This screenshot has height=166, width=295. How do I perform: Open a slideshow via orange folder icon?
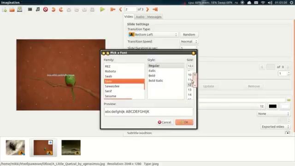coord(12,9)
